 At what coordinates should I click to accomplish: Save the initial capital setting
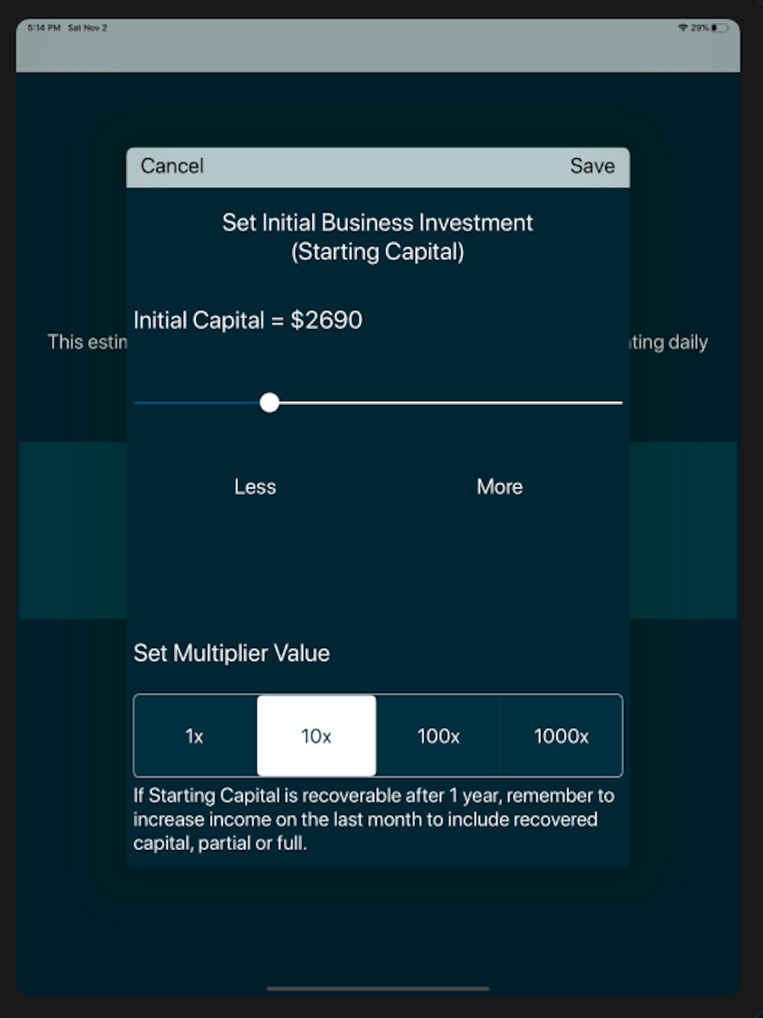pyautogui.click(x=592, y=166)
